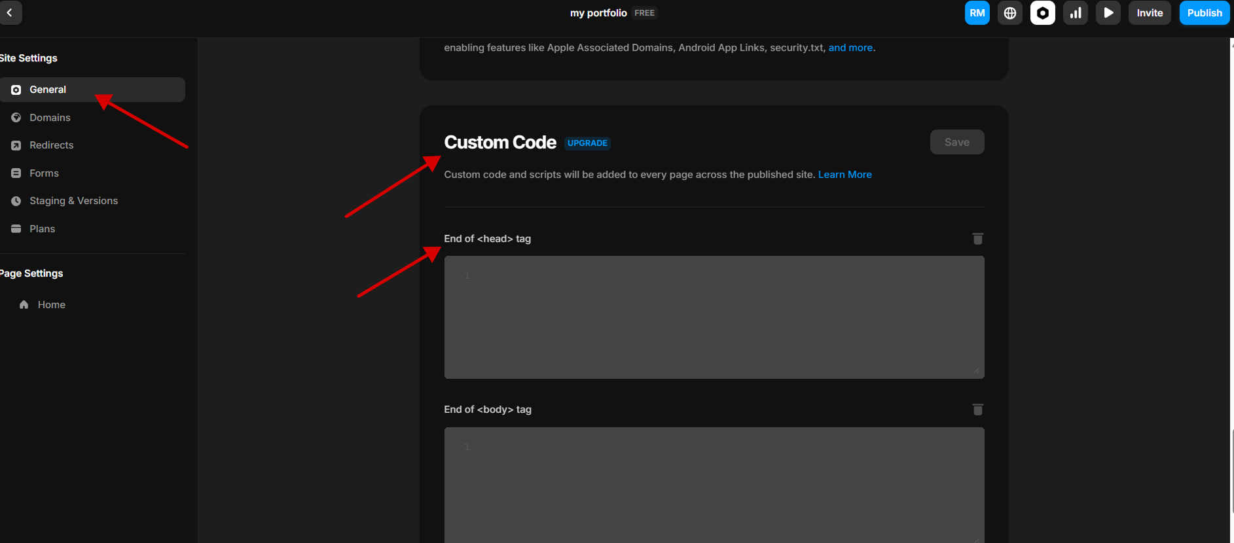Viewport: 1234px width, 543px height.
Task: Click the UPGRADE badge next to Custom Code
Action: (x=587, y=143)
